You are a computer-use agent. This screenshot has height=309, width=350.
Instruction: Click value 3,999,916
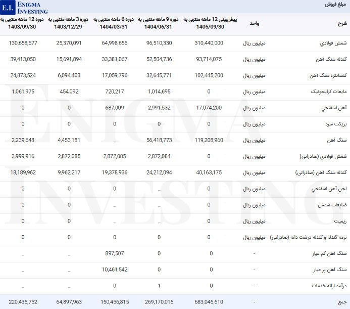[x=23, y=156]
